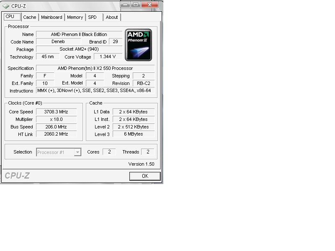Click the L1 Data cache value
The width and height of the screenshot is (335, 251).
coord(134,112)
